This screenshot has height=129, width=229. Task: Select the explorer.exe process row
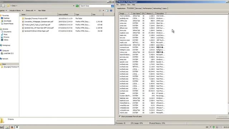(142, 33)
